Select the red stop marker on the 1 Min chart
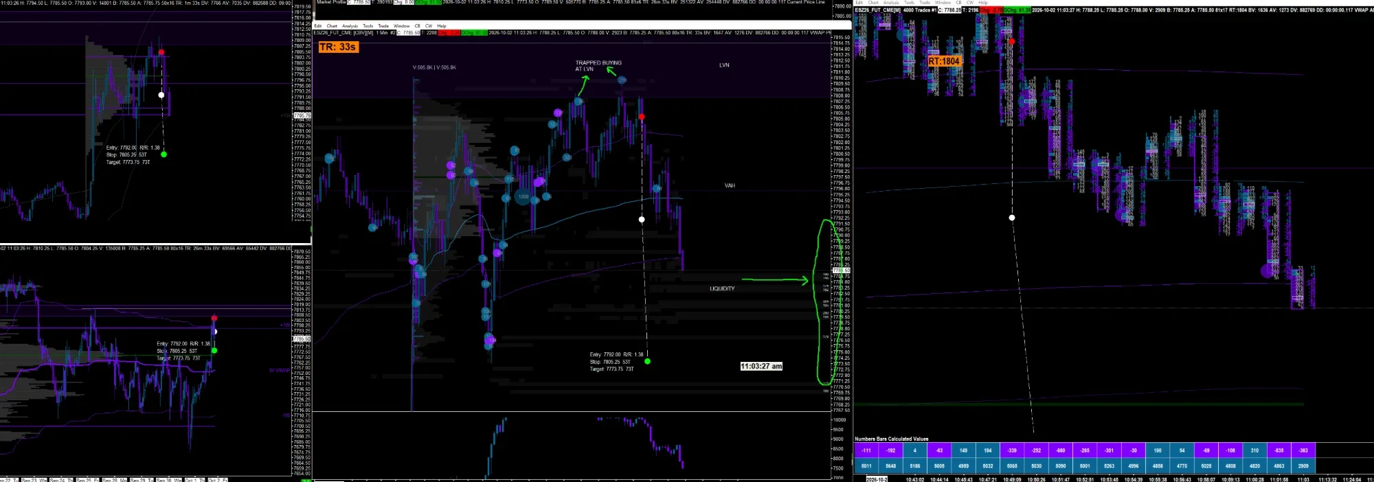The height and width of the screenshot is (482, 1374). pos(642,117)
